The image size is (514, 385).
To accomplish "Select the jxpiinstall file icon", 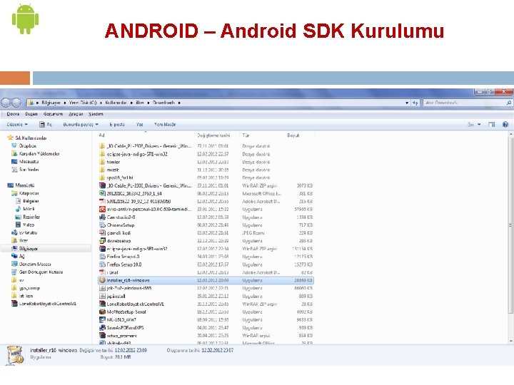I will click(102, 296).
